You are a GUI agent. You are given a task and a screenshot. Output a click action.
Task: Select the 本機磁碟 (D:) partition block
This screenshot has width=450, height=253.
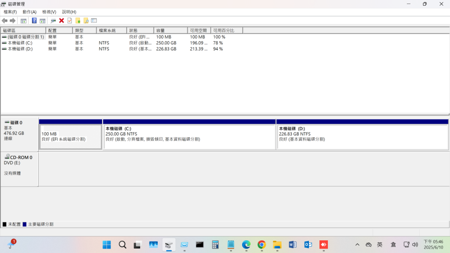coord(362,137)
